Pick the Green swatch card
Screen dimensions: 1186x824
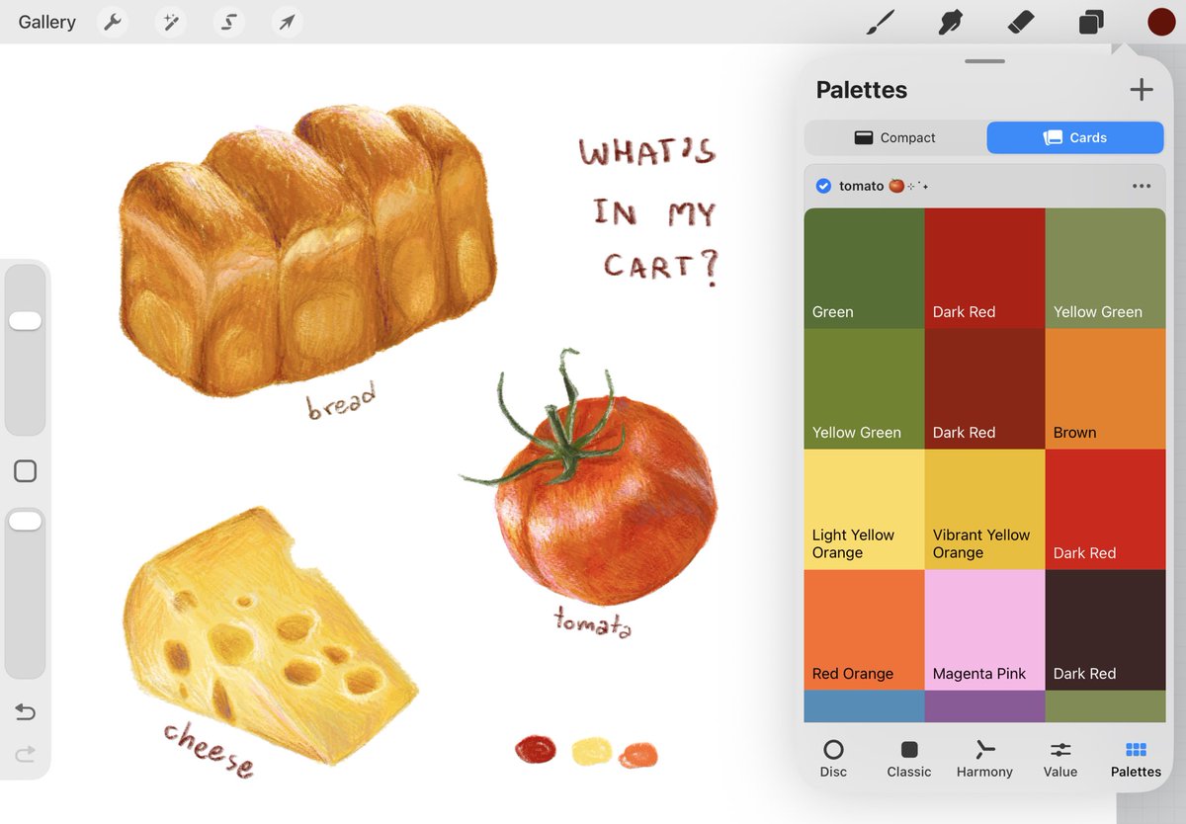pos(864,268)
